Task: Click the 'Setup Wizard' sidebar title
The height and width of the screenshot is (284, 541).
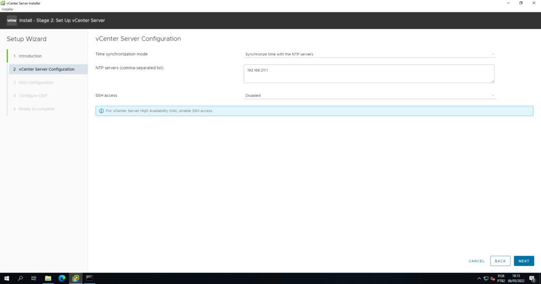Action: [26, 39]
